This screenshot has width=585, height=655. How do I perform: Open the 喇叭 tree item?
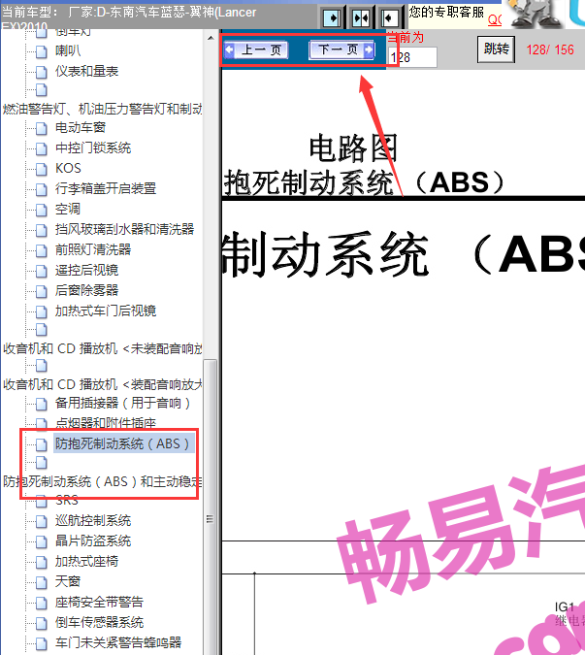[x=68, y=51]
